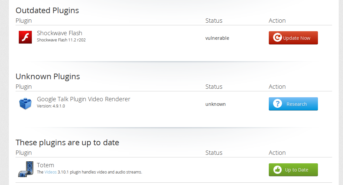The height and width of the screenshot is (185, 343).
Task: Click the thumbs-up icon on Up to Date
Action: pyautogui.click(x=278, y=170)
